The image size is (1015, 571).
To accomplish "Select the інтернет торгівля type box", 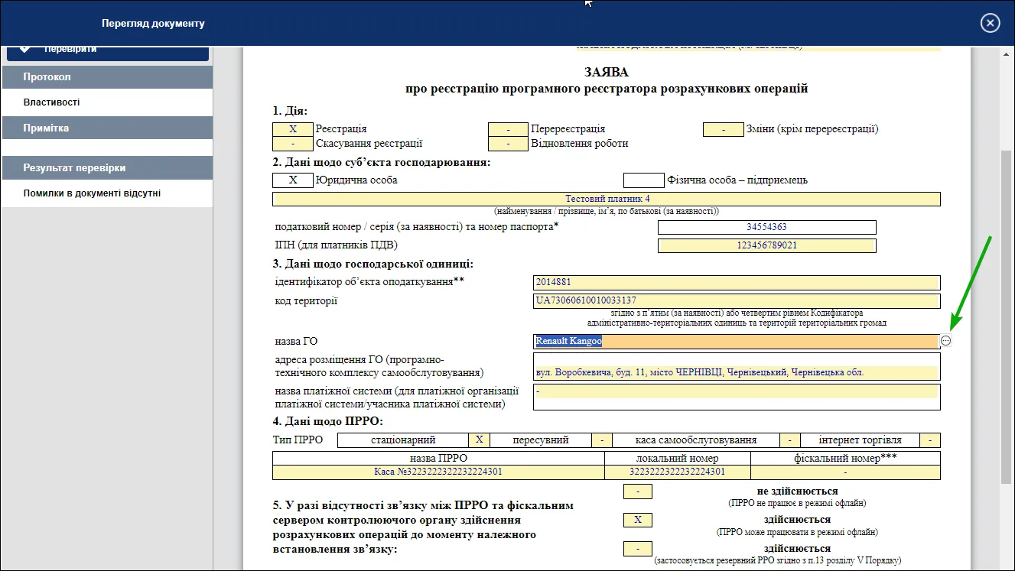I will 930,440.
